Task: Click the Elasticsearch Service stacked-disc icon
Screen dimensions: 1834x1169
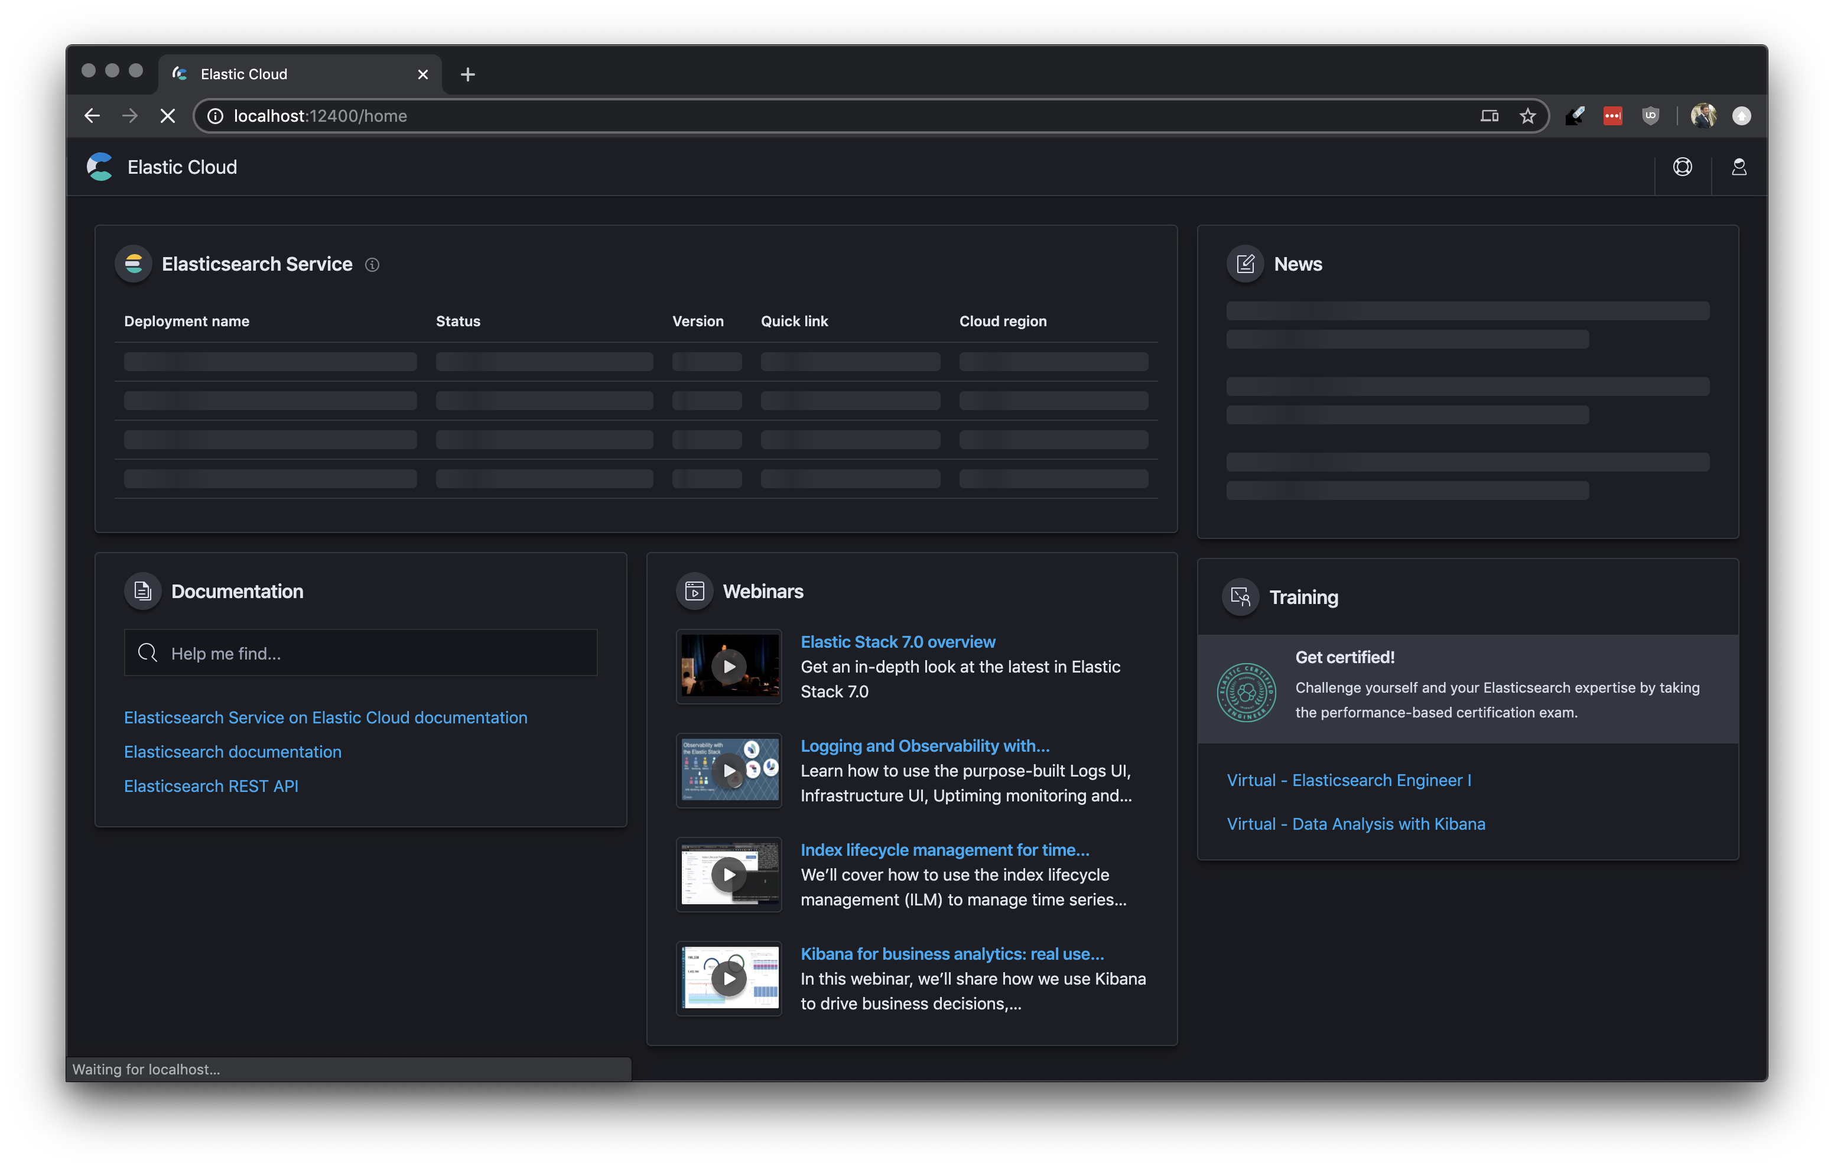Action: coord(134,264)
